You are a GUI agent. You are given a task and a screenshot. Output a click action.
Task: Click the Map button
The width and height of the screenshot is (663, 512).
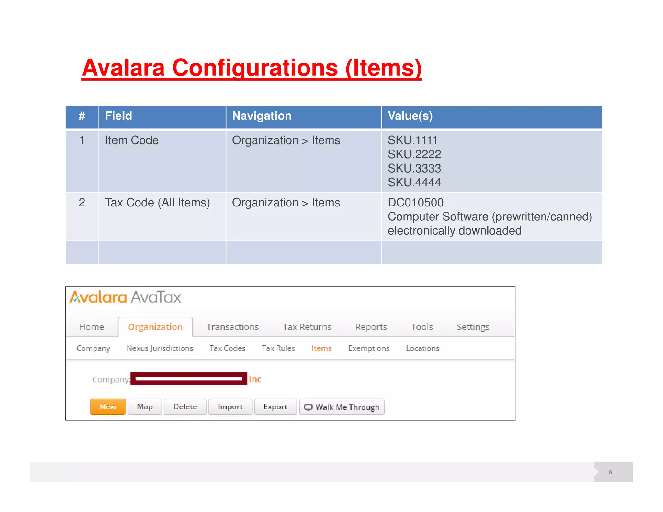145,407
